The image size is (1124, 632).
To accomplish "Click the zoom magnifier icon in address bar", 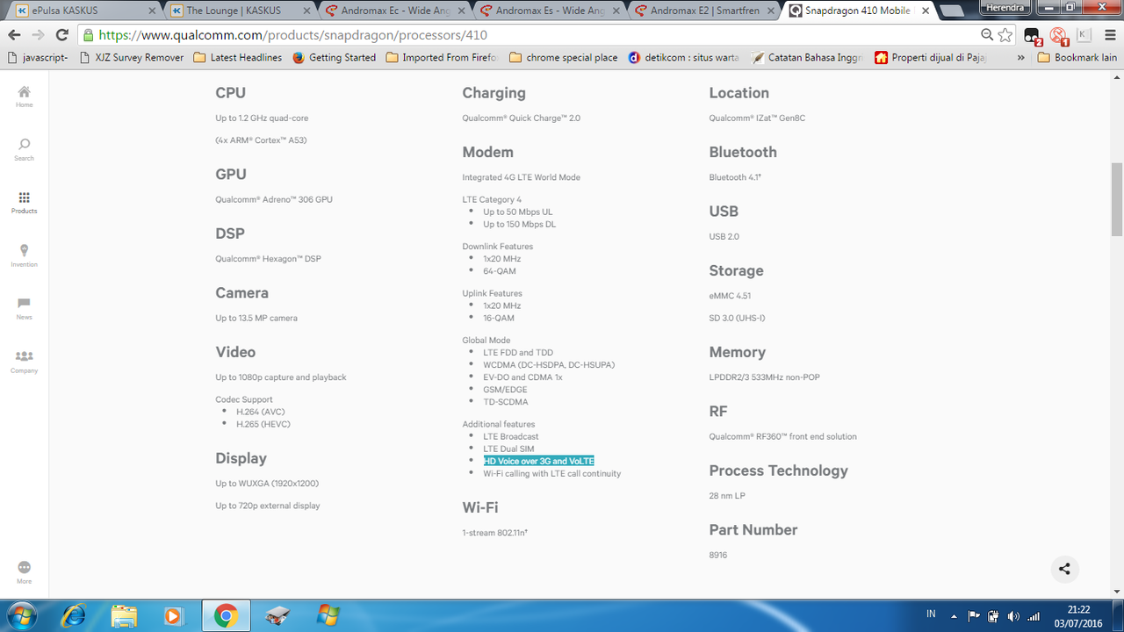I will point(987,35).
